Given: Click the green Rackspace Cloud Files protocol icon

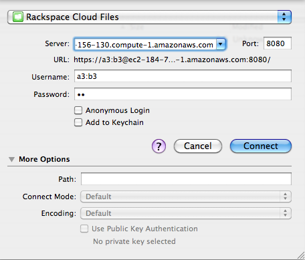Looking at the screenshot, I should (x=18, y=17).
